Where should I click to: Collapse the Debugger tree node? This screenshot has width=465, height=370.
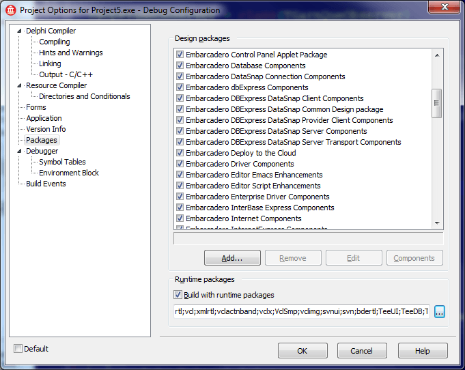[20, 151]
